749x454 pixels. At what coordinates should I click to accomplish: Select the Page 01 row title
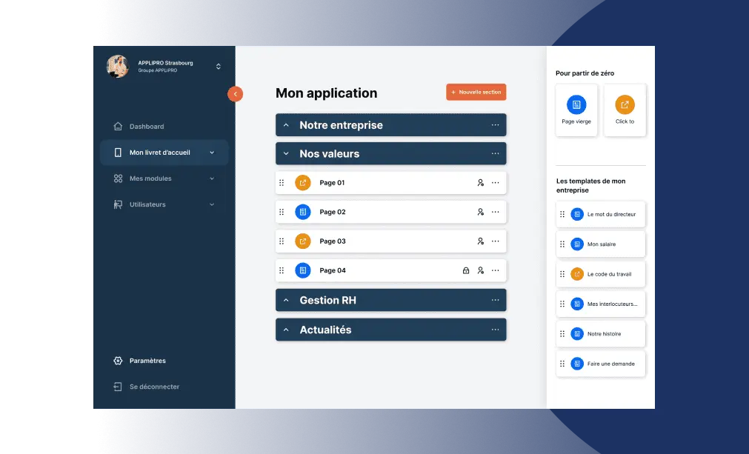coord(332,183)
